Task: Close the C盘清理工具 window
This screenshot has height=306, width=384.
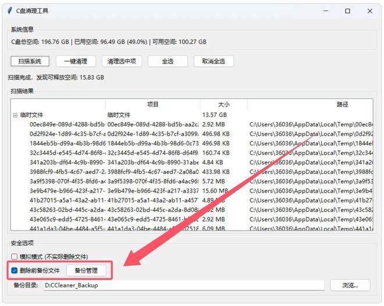Action: pos(371,11)
